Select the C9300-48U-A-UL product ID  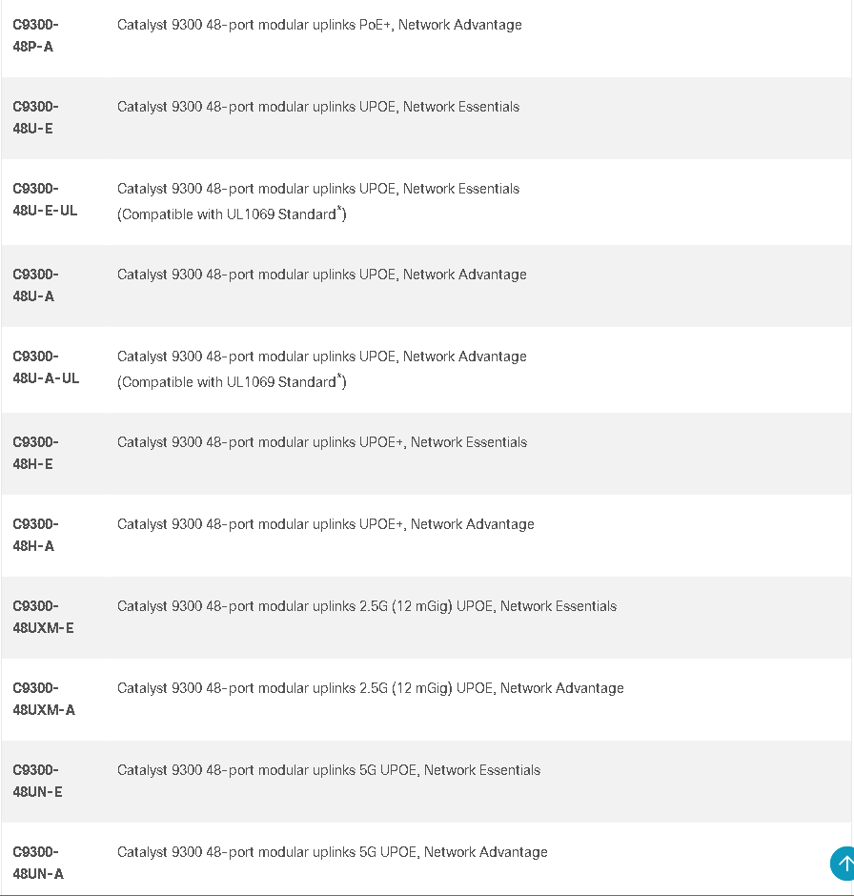click(x=47, y=367)
